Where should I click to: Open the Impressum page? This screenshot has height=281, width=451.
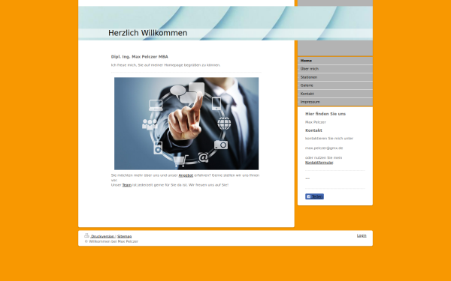(335, 102)
